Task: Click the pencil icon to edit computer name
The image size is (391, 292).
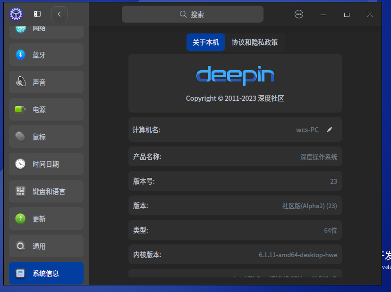Action: 330,130
